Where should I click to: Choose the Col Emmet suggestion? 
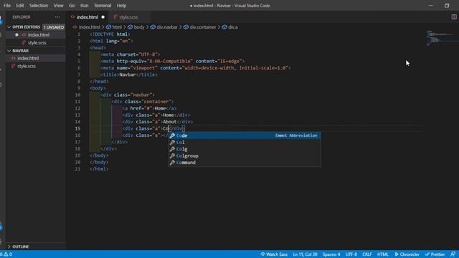(245, 142)
